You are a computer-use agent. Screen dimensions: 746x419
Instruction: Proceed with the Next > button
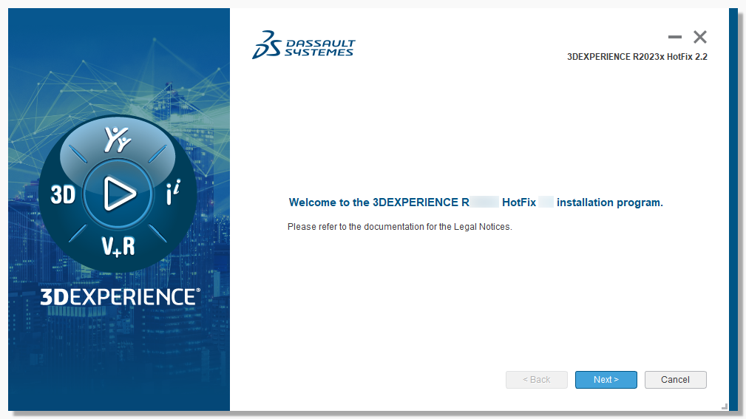[x=606, y=380]
